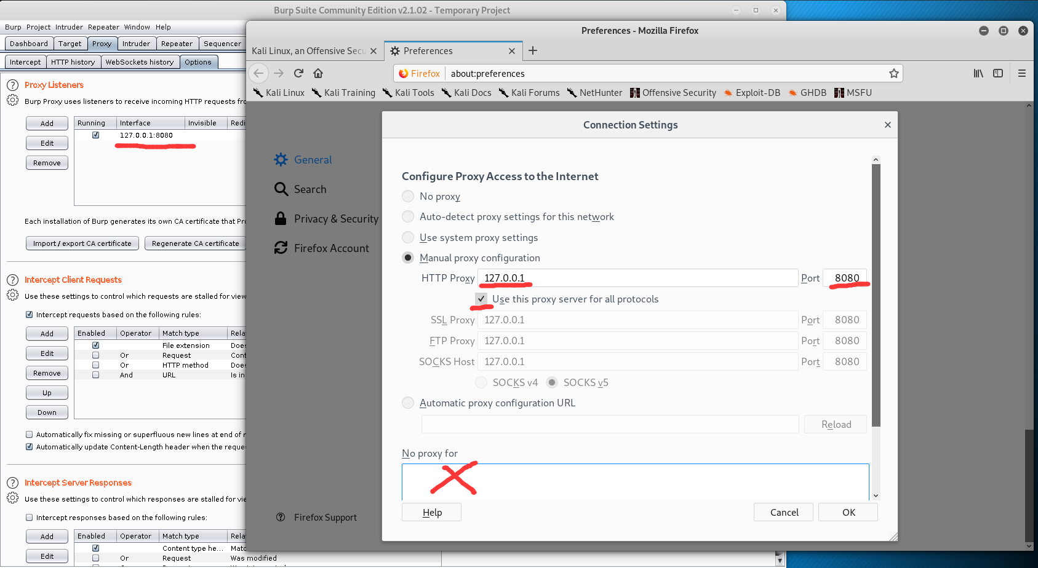The image size is (1038, 568).
Task: Show Firefox sidebars icon
Action: pos(998,73)
